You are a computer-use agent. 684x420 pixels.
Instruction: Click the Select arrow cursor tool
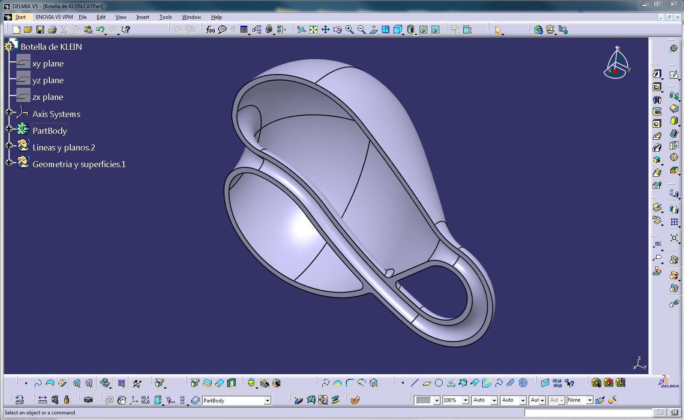pyautogui.click(x=498, y=30)
